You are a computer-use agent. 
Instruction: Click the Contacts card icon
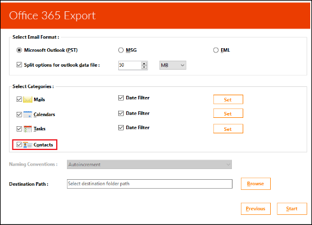[x=27, y=145]
